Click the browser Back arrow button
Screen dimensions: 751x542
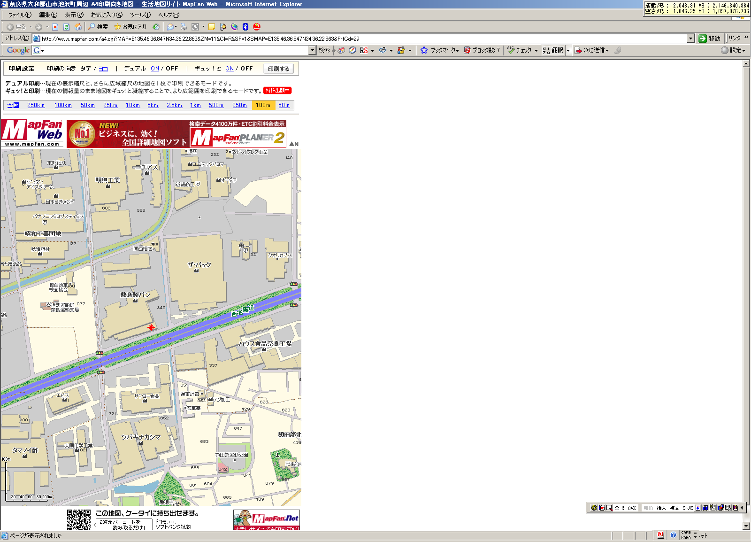click(16, 27)
